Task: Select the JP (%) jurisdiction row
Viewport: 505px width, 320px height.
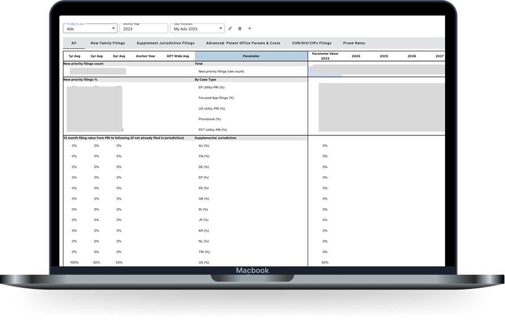Action: [204, 220]
